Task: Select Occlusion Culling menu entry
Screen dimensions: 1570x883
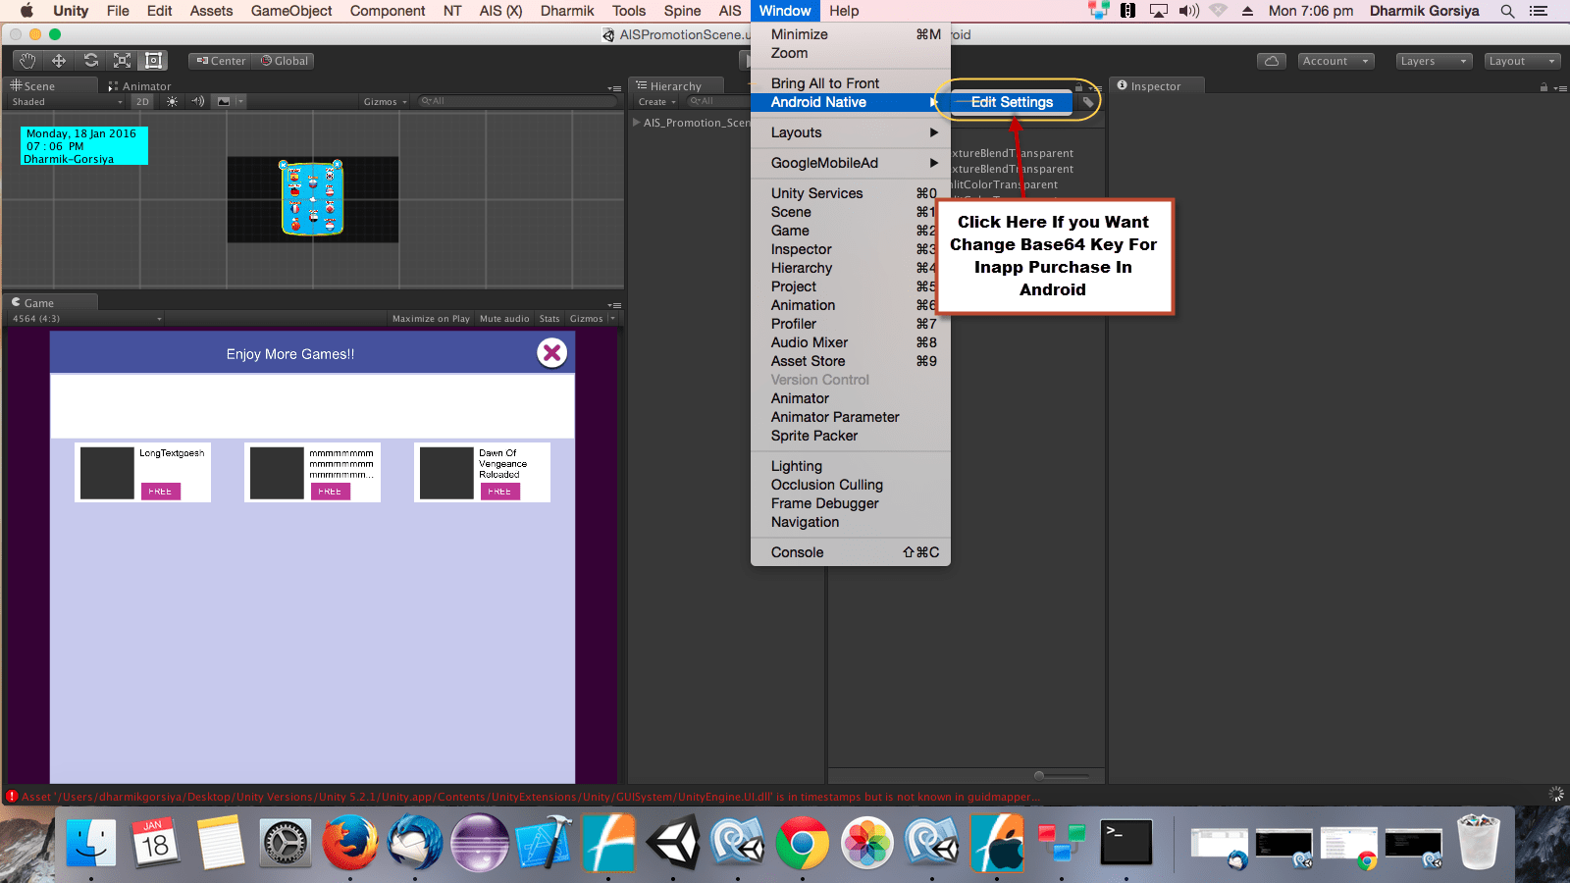Action: [x=850, y=485]
